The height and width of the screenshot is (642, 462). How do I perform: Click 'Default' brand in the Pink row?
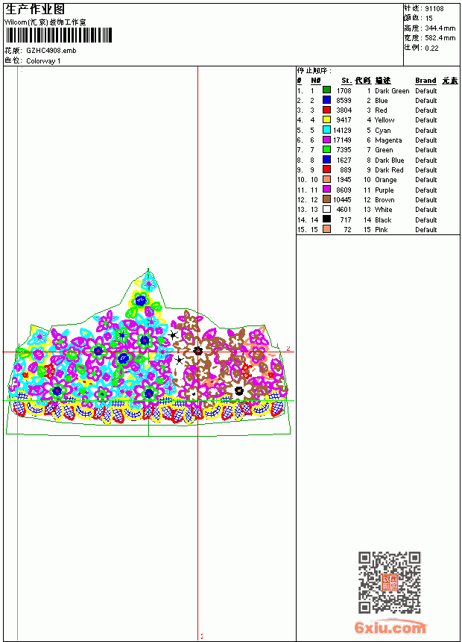pyautogui.click(x=426, y=230)
